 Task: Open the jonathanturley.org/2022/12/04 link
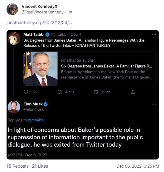pos(39,23)
